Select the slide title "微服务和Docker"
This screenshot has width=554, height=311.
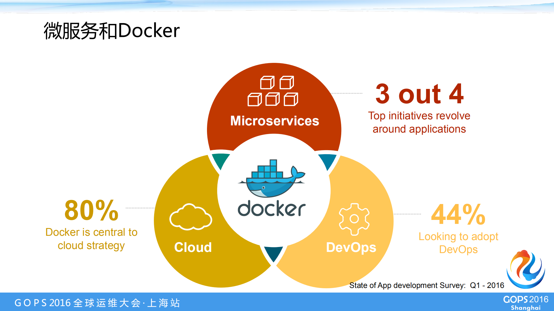pyautogui.click(x=111, y=31)
